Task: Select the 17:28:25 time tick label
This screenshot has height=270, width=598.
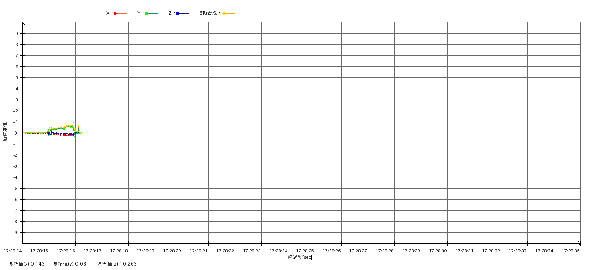Action: click(x=305, y=251)
